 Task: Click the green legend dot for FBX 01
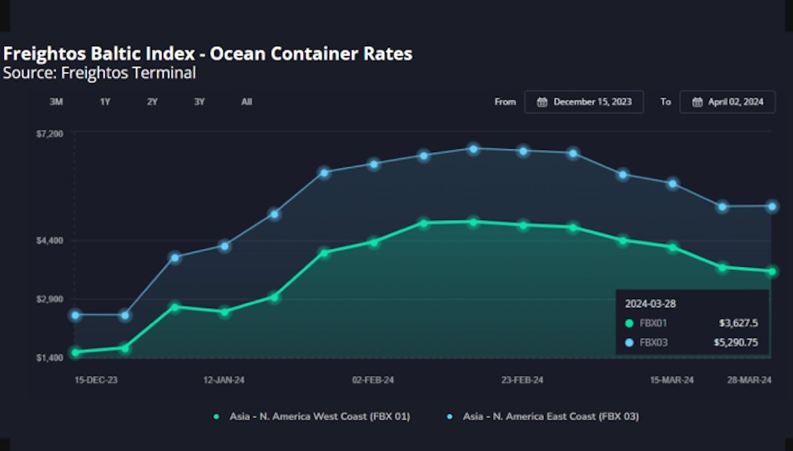pos(218,417)
